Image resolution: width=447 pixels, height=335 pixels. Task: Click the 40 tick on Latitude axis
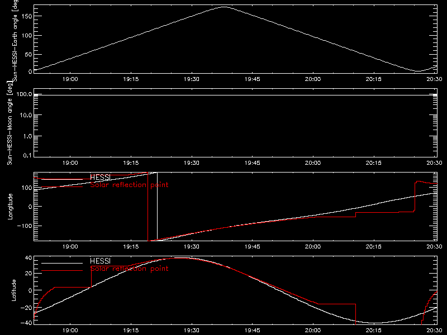click(x=28, y=258)
